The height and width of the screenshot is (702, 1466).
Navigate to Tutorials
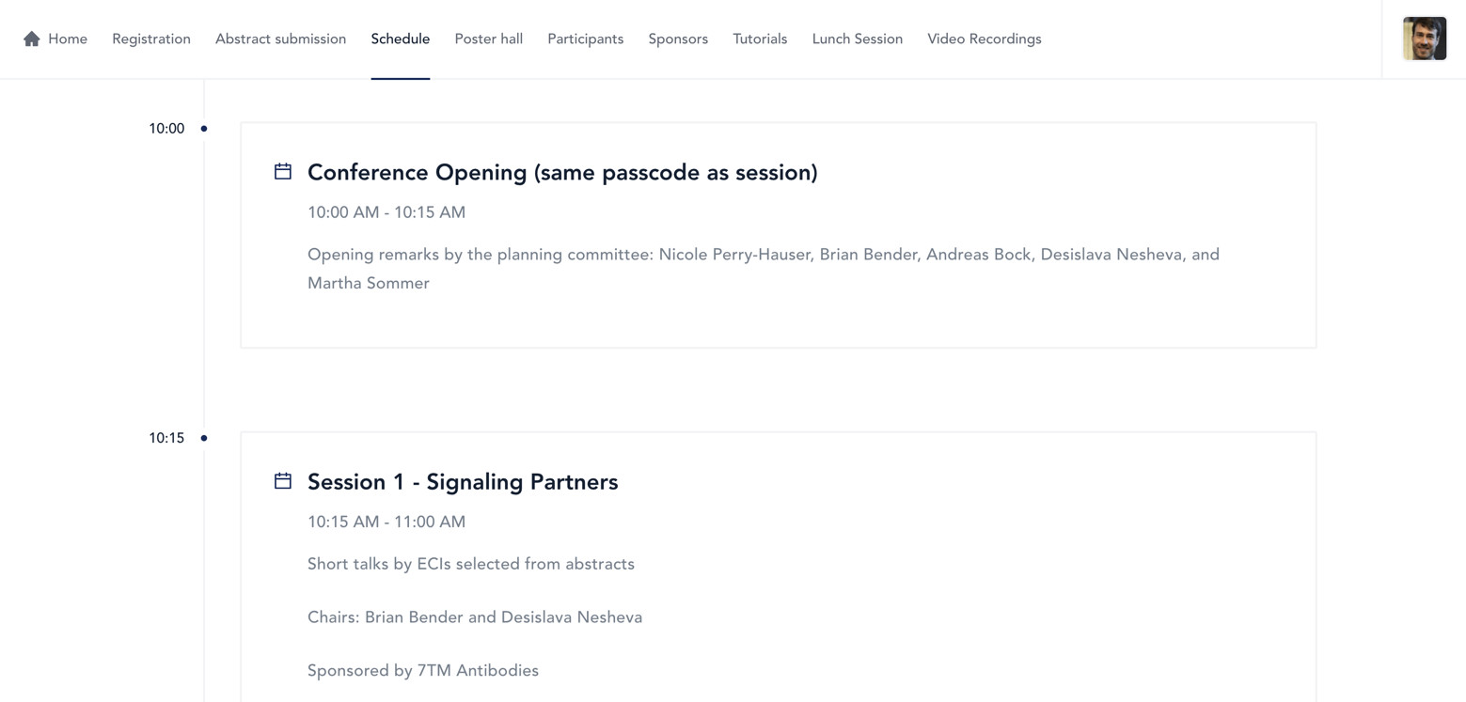(x=760, y=39)
